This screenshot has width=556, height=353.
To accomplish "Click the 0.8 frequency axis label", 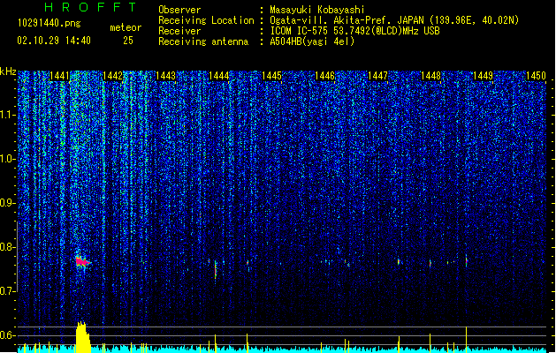I will point(7,247).
